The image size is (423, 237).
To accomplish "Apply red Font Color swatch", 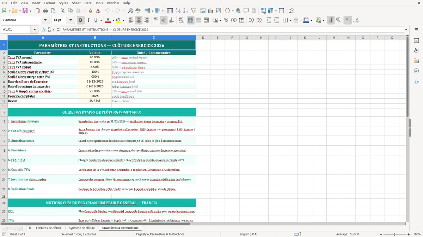I will [x=108, y=20].
